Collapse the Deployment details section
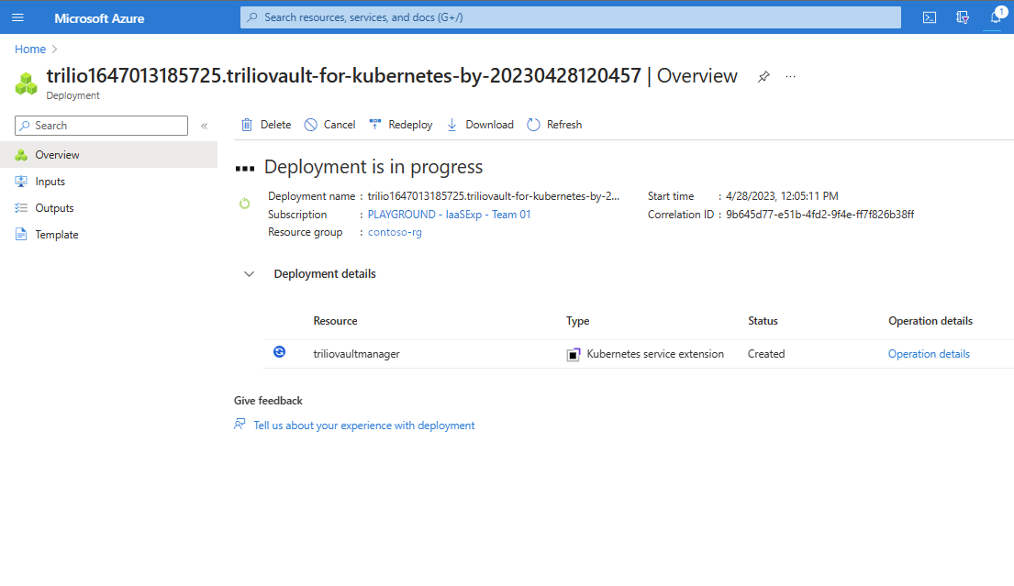Screen dimensions: 1014x586 248,273
